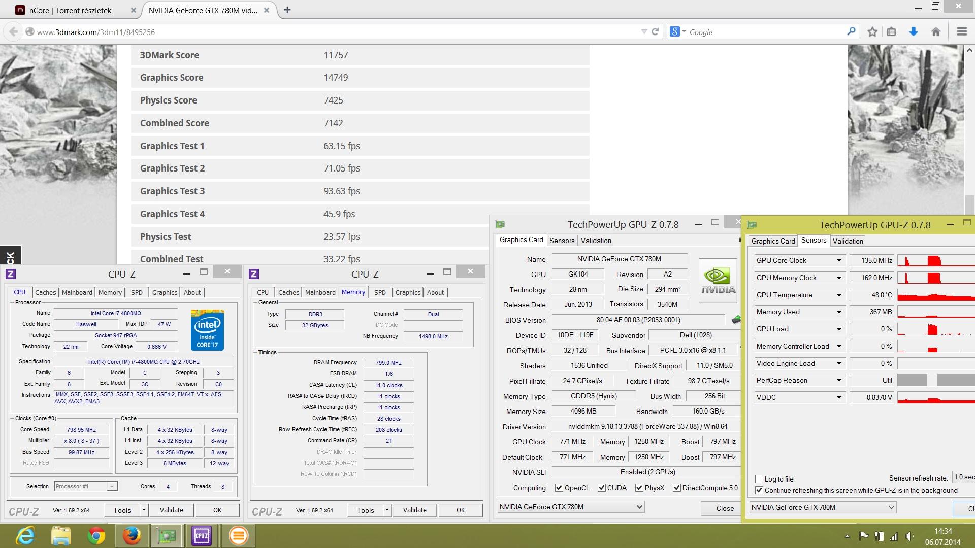Viewport: 975px width, 548px height.
Task: Open Internet Explorer from taskbar
Action: point(25,535)
